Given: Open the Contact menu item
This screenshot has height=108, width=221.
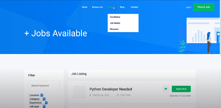Looking at the screenshot, I should coord(134,7).
